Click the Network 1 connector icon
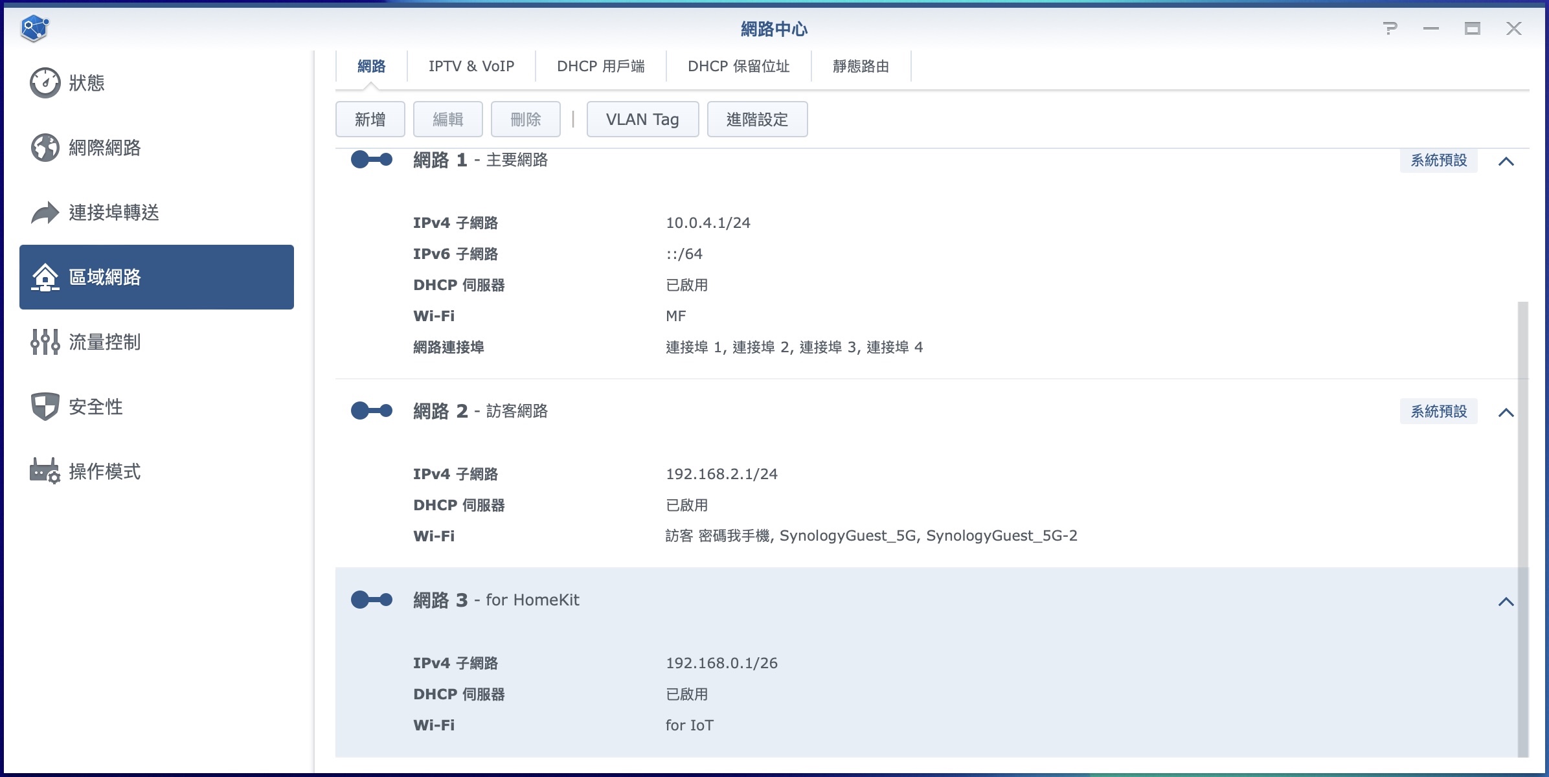This screenshot has width=1549, height=777. click(x=372, y=159)
